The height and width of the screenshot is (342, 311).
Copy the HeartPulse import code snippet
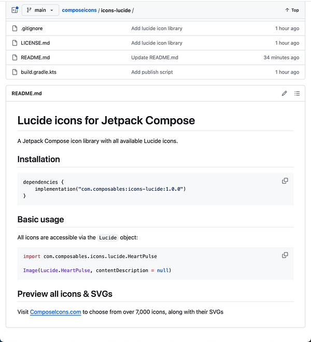[285, 255]
